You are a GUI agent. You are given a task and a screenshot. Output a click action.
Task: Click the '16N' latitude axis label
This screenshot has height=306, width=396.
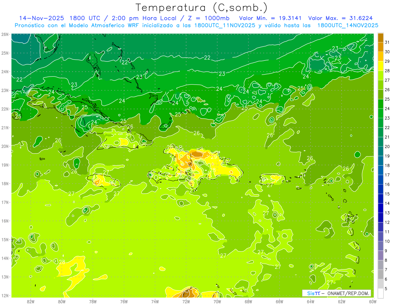tap(5, 221)
